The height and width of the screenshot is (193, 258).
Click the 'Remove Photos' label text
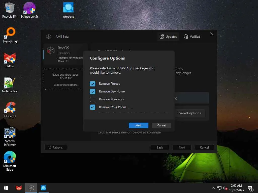click(x=109, y=84)
